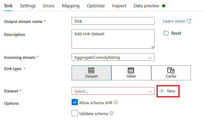The width and height of the screenshot is (204, 120).
Task: Click into the Description text area
Action: click(113, 39)
